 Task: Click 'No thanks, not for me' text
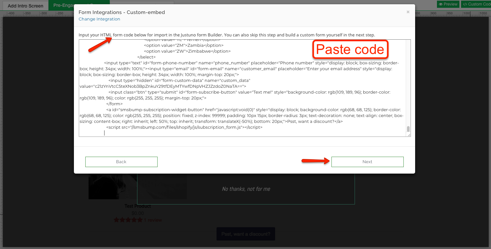pos(246,189)
